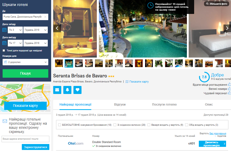Click the next photo arrow
The height and width of the screenshot is (151, 231).
[x=227, y=28]
